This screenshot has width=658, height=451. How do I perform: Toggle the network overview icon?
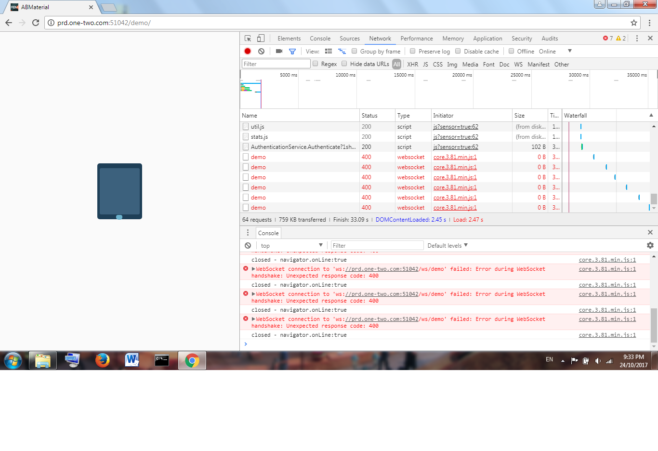click(342, 51)
